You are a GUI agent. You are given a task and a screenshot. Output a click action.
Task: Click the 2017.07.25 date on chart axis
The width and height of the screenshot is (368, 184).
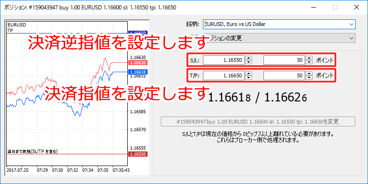(x=18, y=170)
